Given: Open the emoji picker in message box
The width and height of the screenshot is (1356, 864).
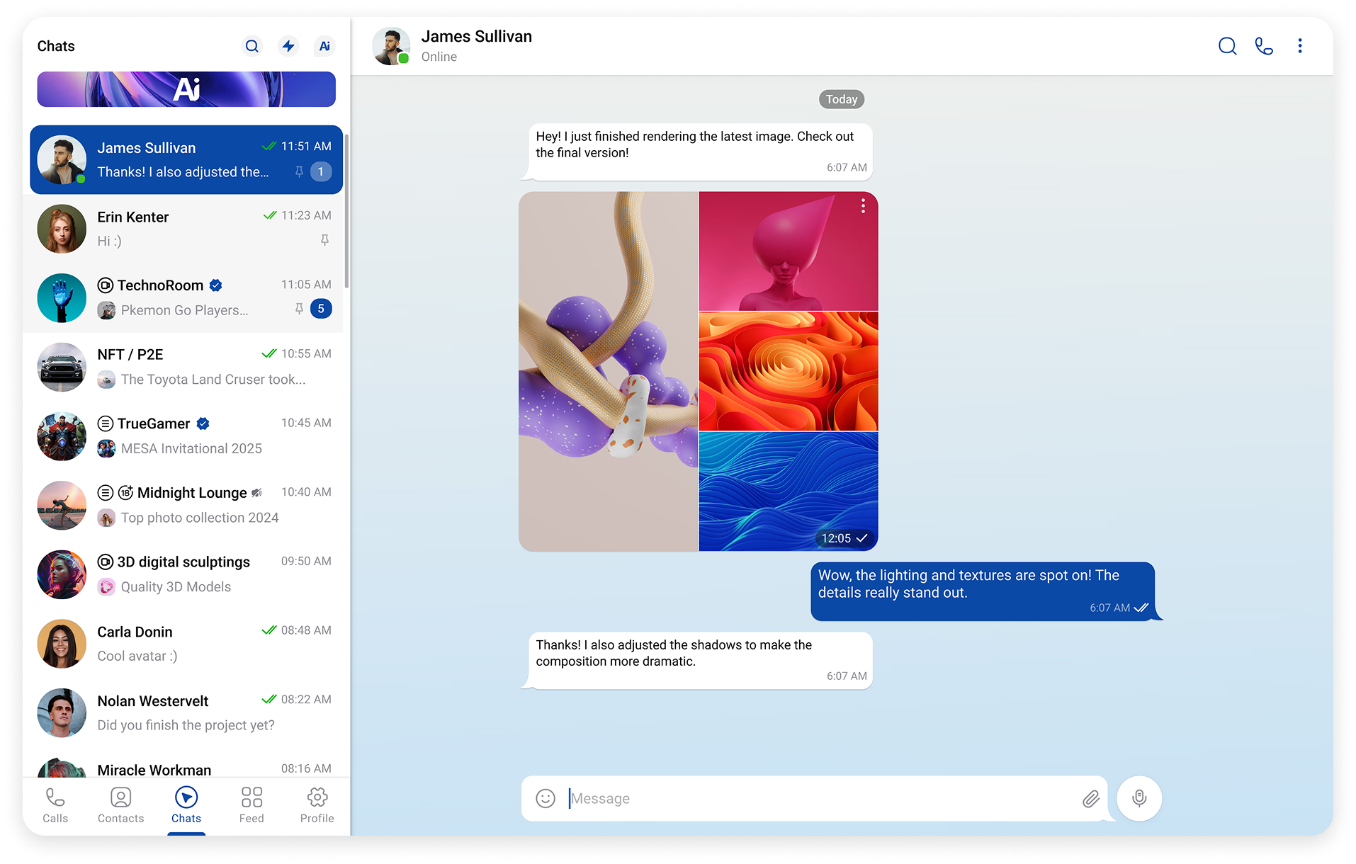Looking at the screenshot, I should pyautogui.click(x=546, y=798).
